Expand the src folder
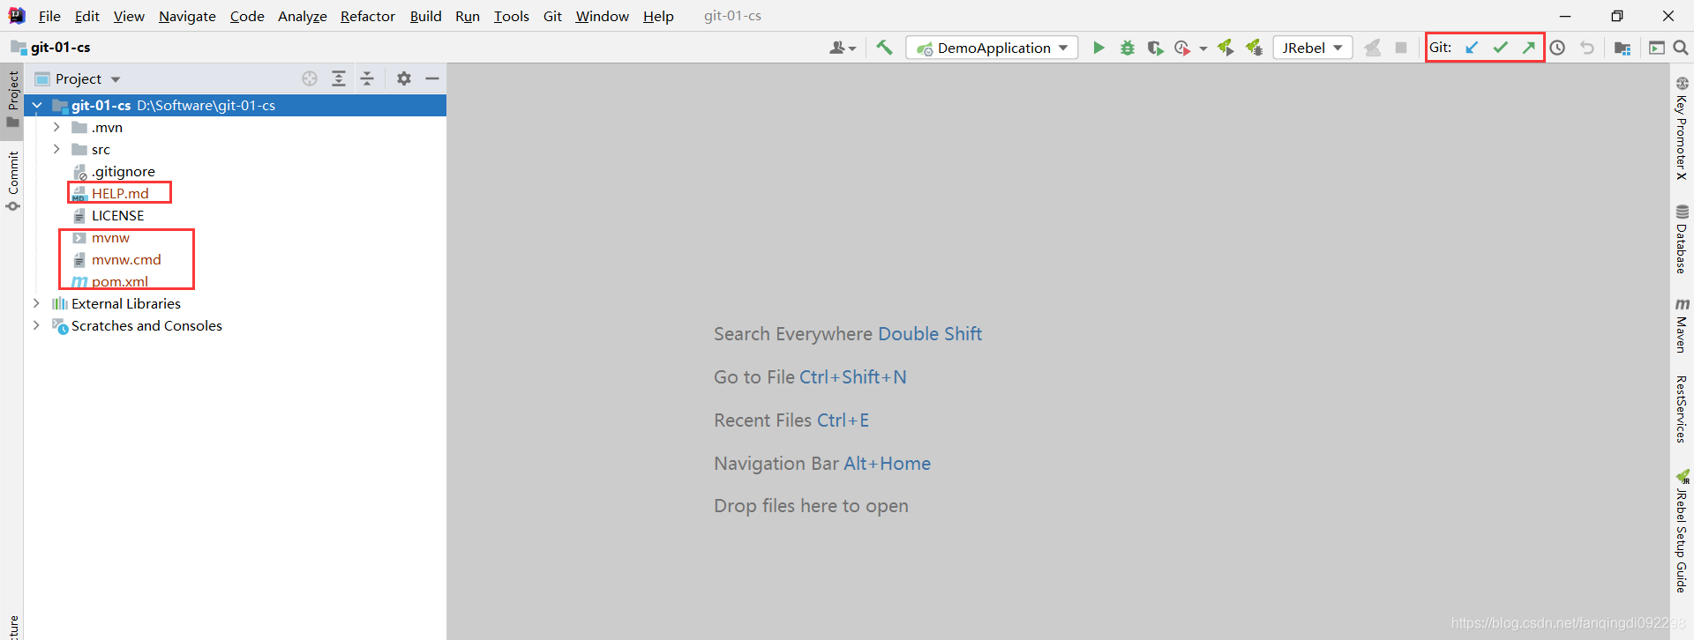 [x=56, y=149]
